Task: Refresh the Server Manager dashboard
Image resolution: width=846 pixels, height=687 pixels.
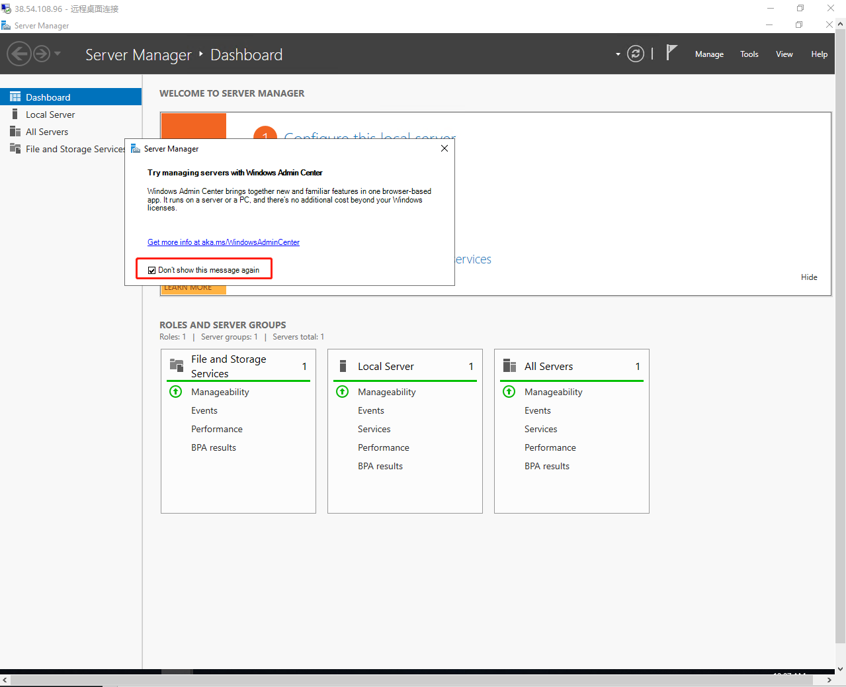Action: pyautogui.click(x=636, y=54)
